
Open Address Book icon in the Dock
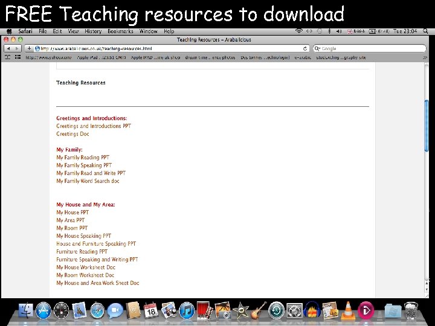[x=133, y=310]
